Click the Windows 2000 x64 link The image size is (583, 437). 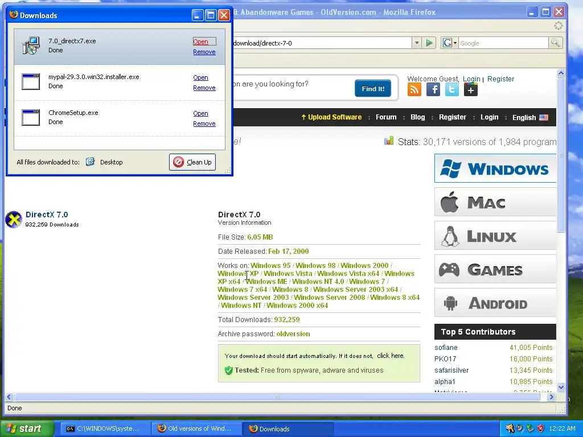297,306
